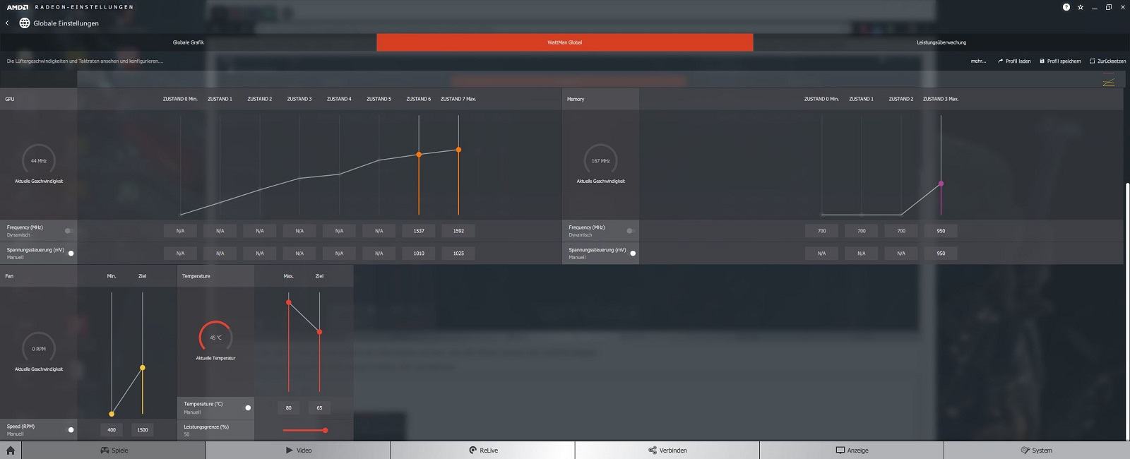Click the histogram chart icon below Zurücksetzen
The image size is (1130, 459).
click(x=1109, y=79)
